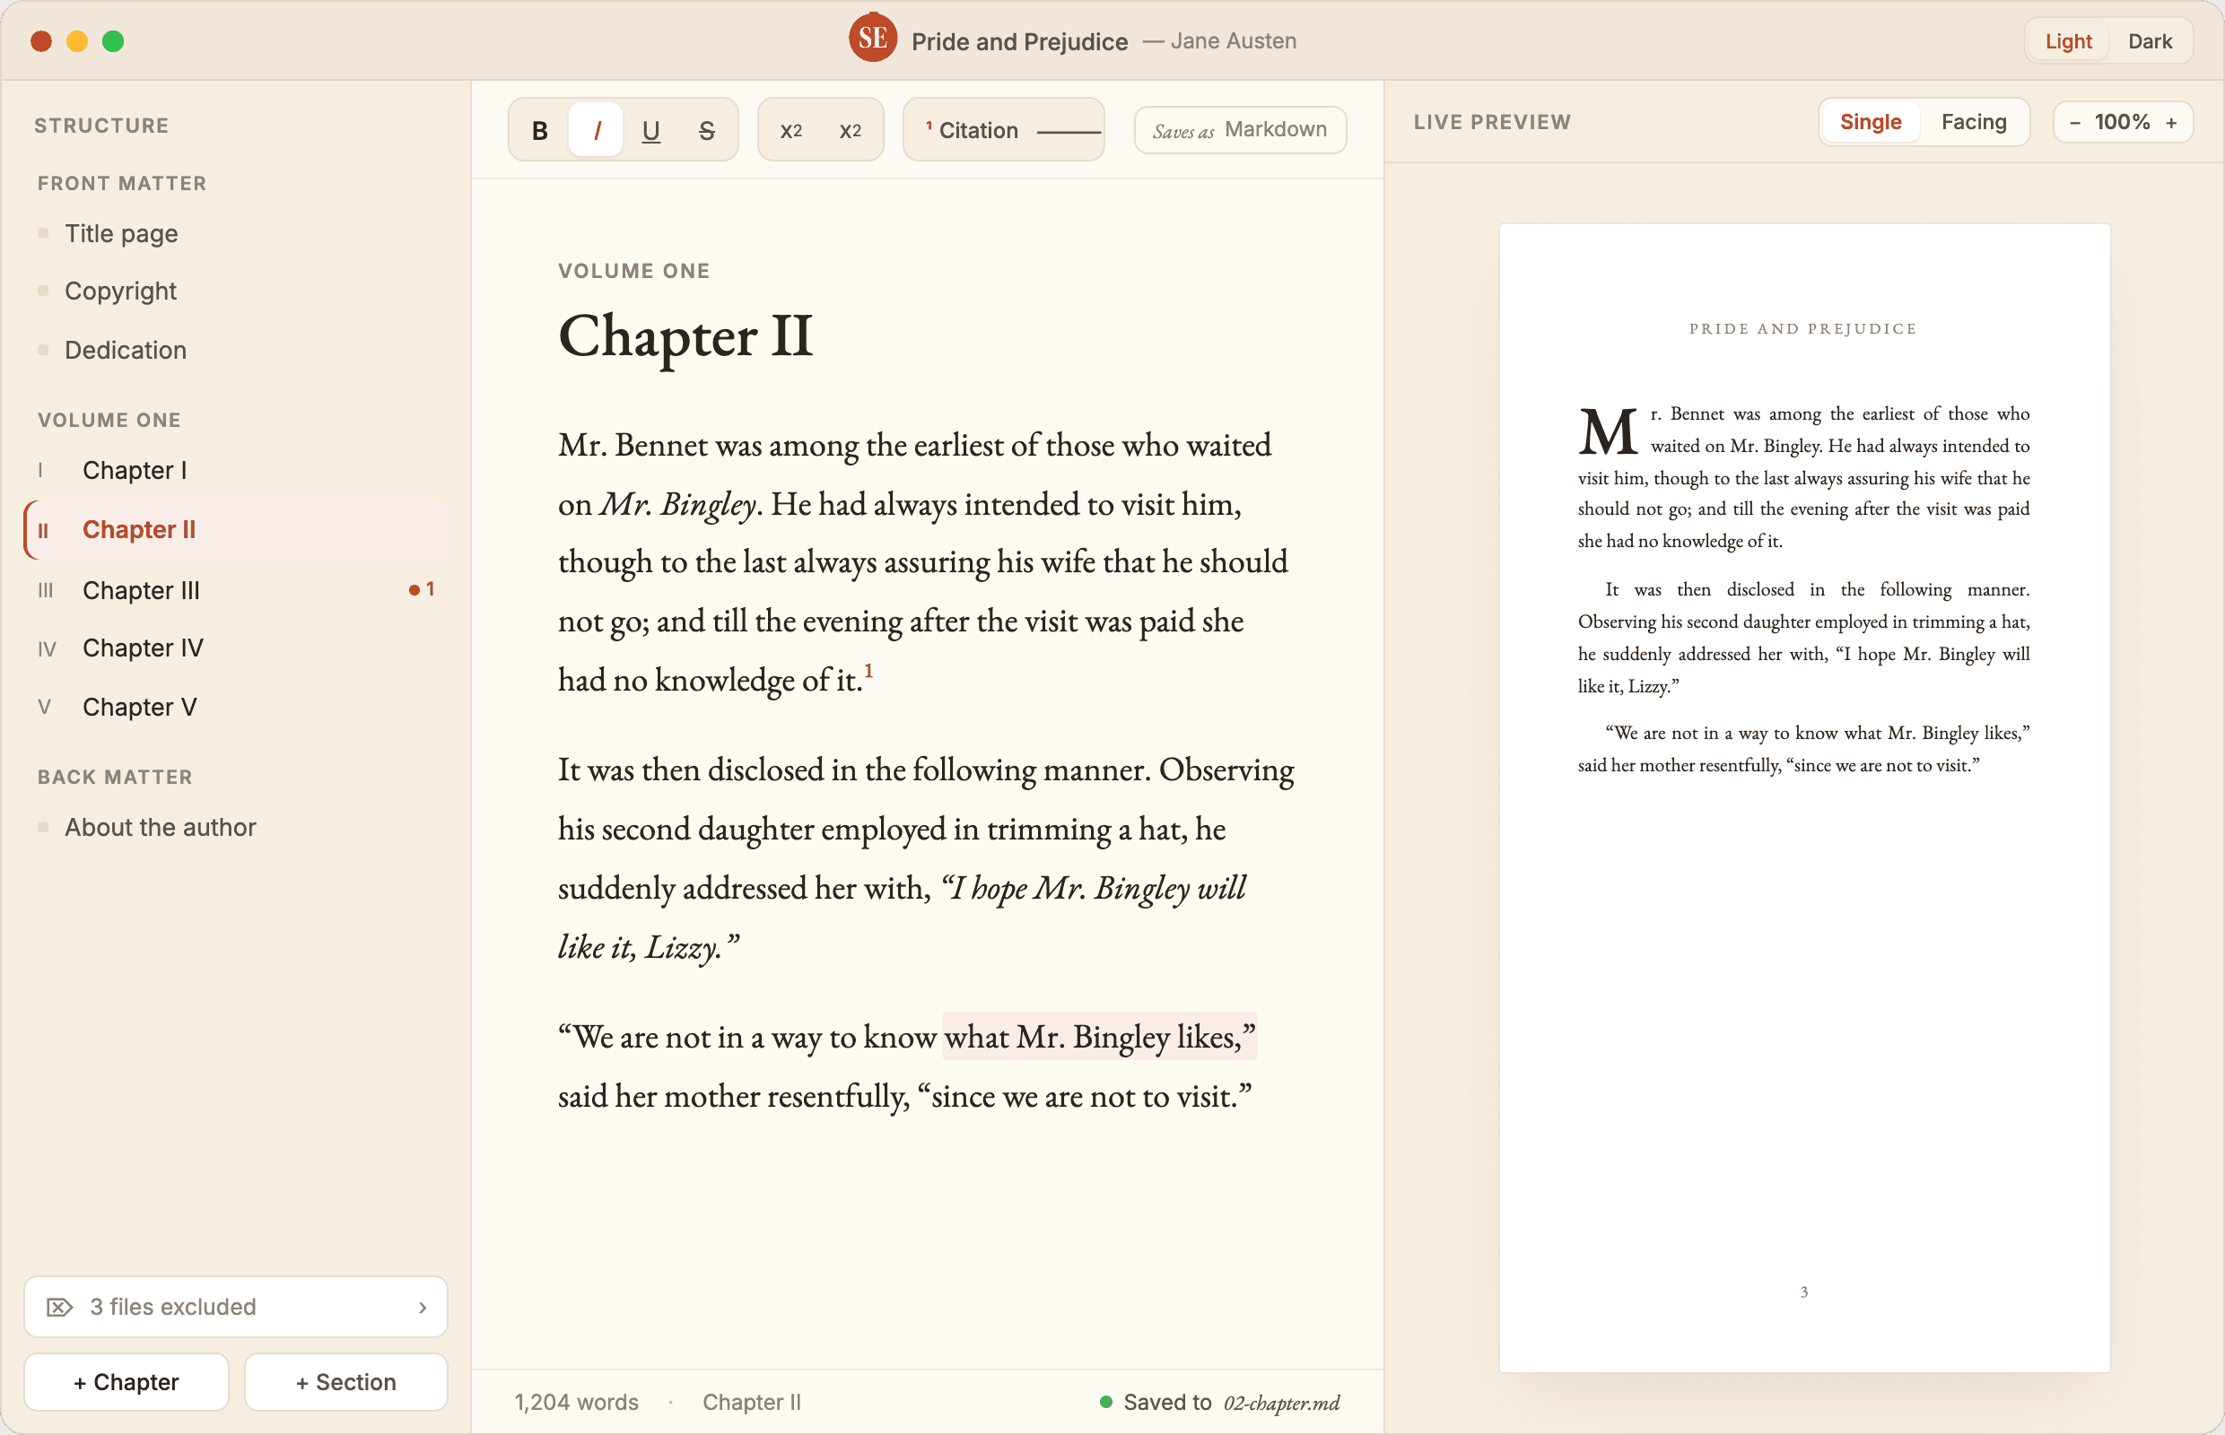Image resolution: width=2225 pixels, height=1435 pixels.
Task: Open the Saves as Markdown format selector
Action: [1240, 129]
